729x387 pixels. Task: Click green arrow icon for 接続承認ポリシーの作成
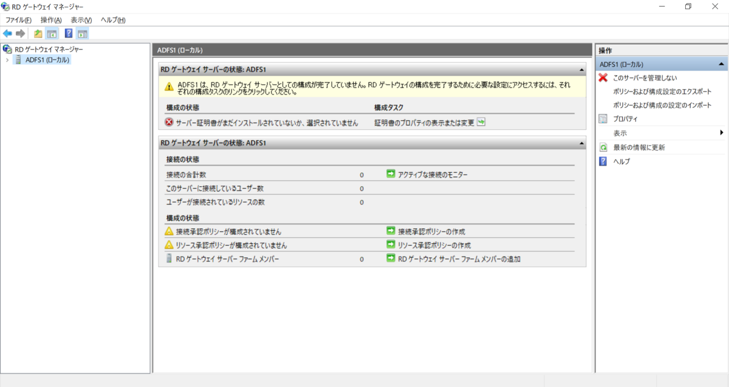pyautogui.click(x=391, y=231)
